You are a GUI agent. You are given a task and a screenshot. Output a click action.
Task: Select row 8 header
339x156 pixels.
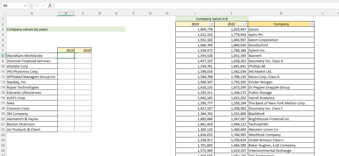pos(3,56)
